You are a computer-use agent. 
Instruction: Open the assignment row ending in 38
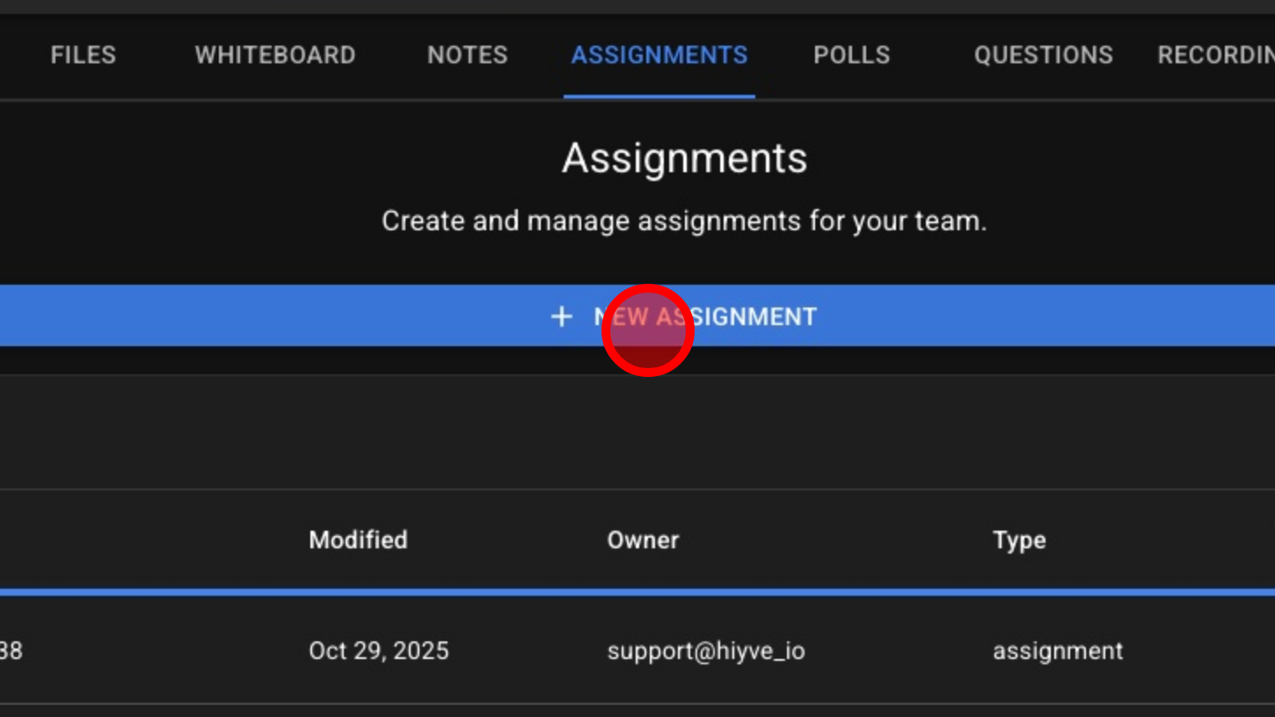(12, 651)
